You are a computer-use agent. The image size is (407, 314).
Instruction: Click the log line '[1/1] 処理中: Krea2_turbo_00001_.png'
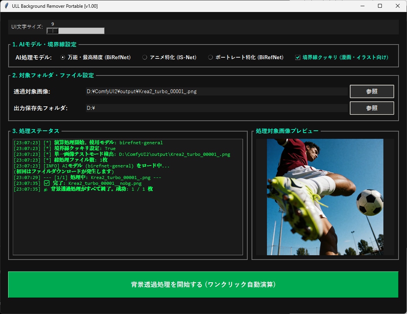[x=87, y=177]
